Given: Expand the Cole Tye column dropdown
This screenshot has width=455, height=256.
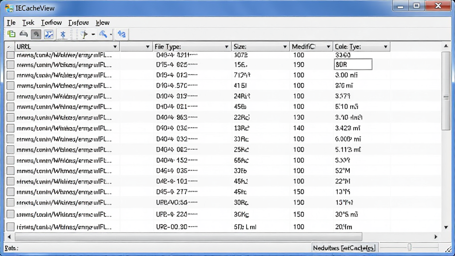Looking at the screenshot, I should (x=385, y=47).
